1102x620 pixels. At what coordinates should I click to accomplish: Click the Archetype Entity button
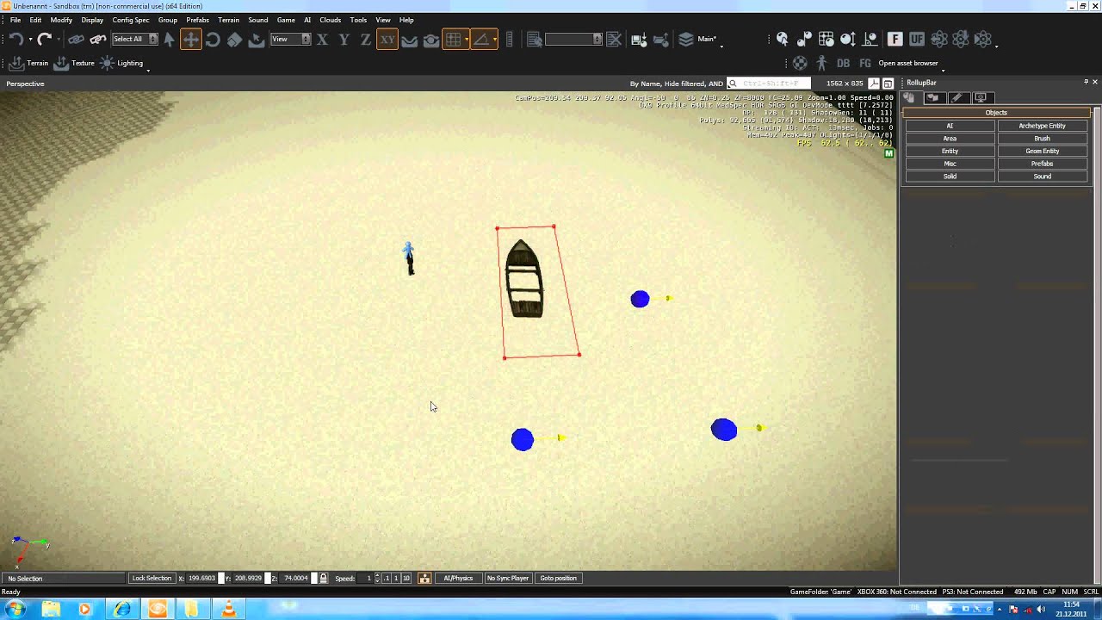click(1042, 126)
